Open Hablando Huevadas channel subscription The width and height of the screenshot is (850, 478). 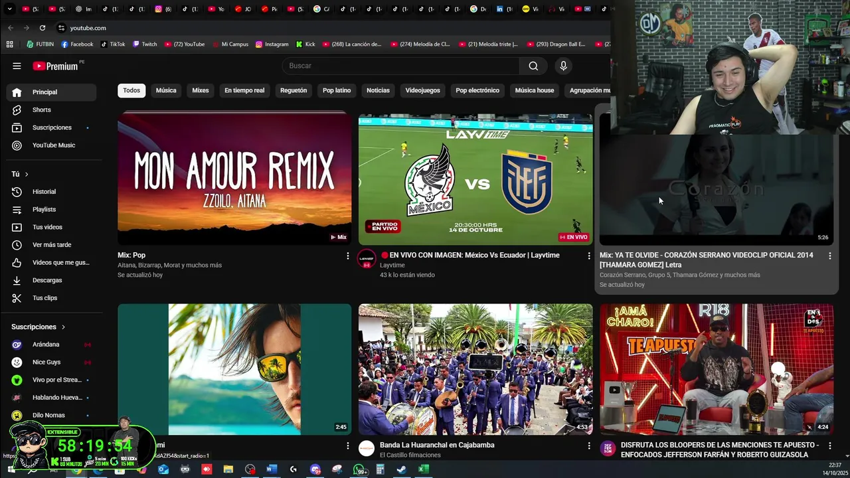pos(52,398)
